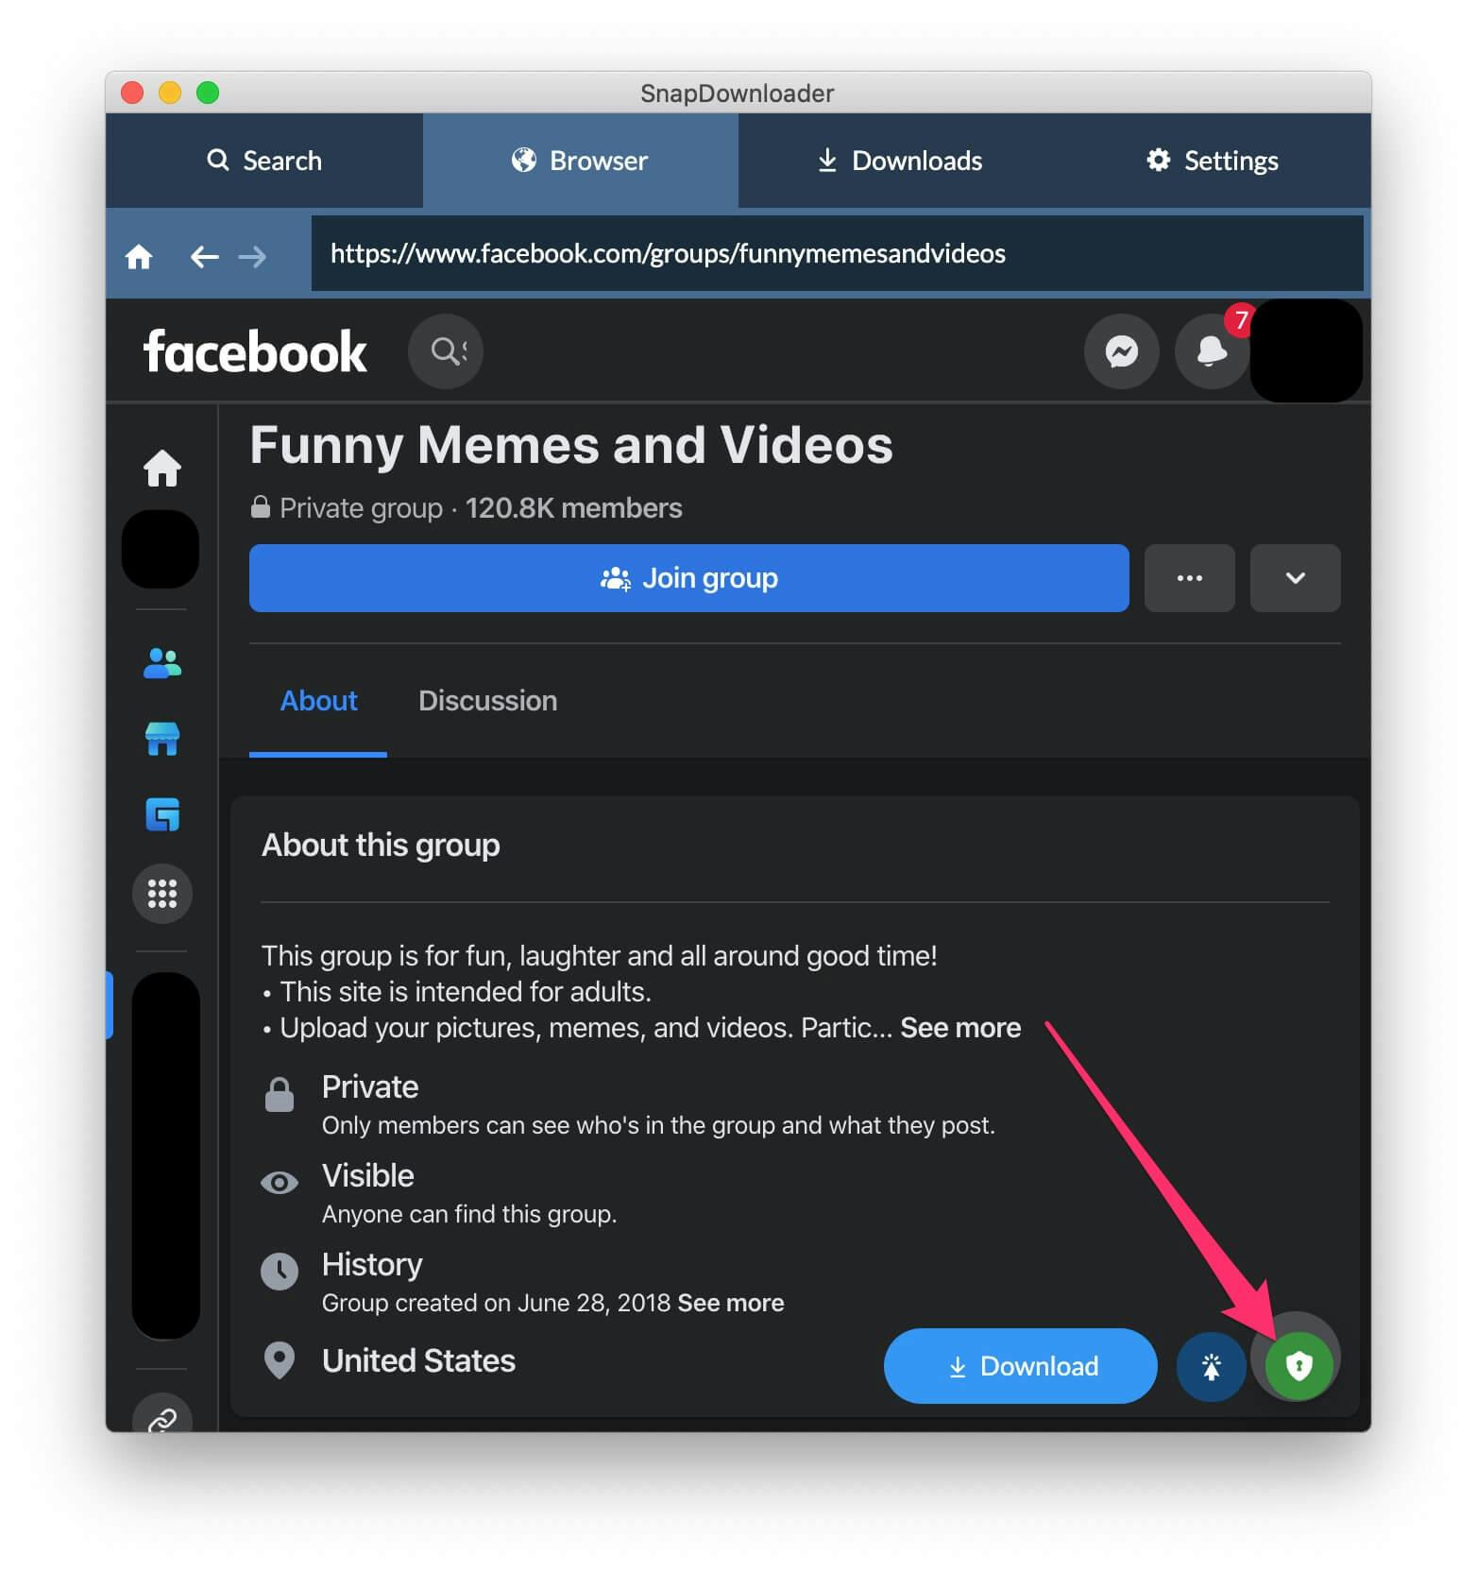Click the cursor-click icon button beside Download
This screenshot has width=1477, height=1572.
click(x=1212, y=1366)
